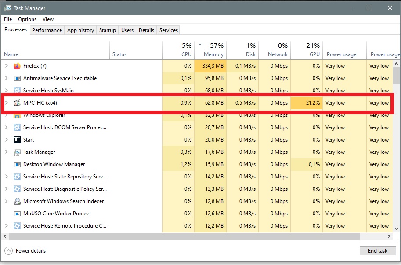
Task: Expand the MPC-HC (x64) process
Action: (x=7, y=103)
